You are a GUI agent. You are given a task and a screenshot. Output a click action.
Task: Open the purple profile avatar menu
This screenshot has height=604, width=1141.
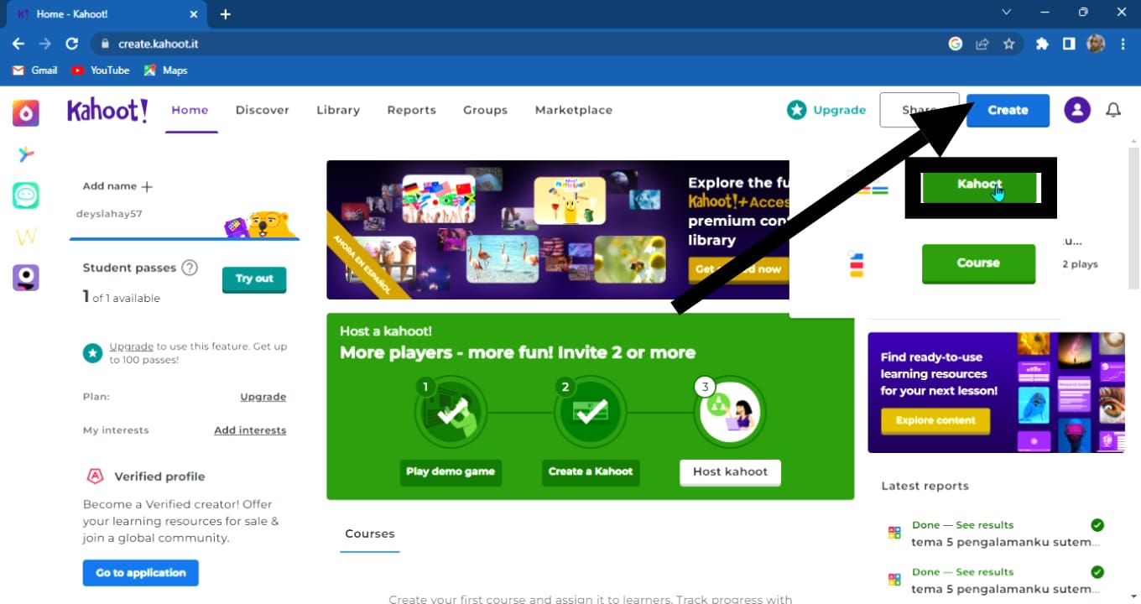pos(1077,110)
